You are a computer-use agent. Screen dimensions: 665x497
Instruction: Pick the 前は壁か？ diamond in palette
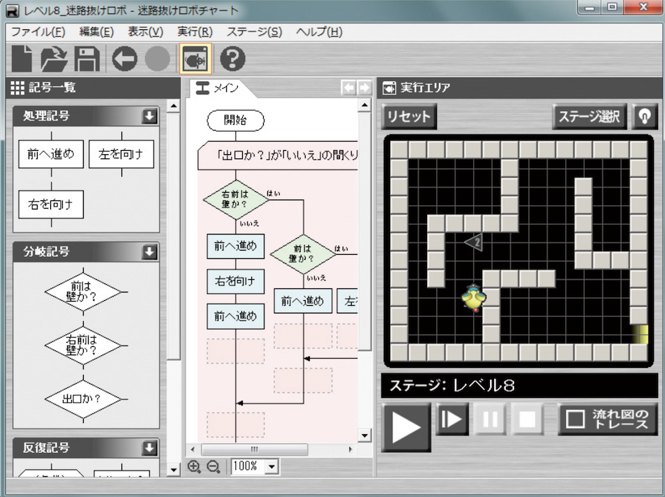pos(83,292)
